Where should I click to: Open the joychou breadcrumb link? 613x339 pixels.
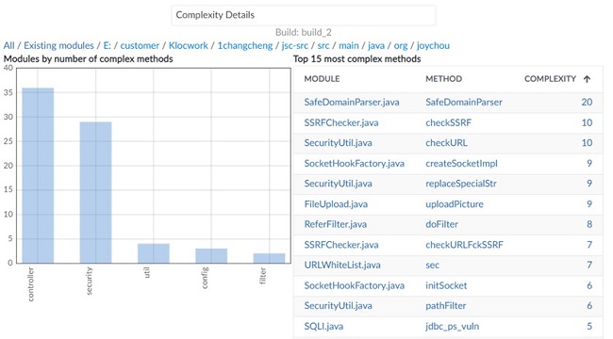(433, 46)
